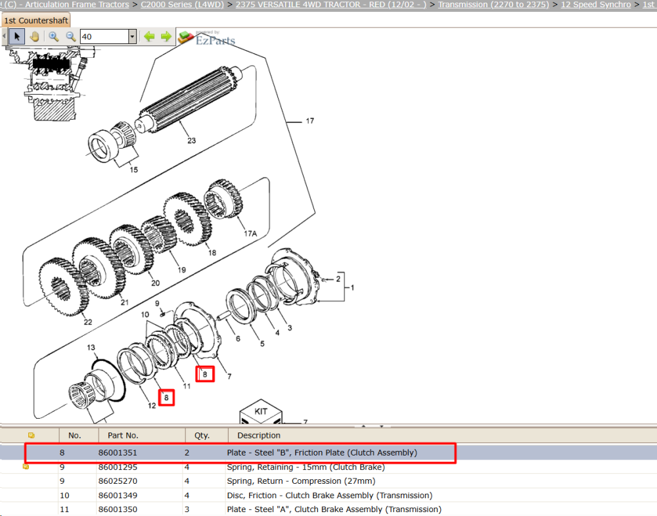Click callout 12 on the diagram

pyautogui.click(x=152, y=406)
